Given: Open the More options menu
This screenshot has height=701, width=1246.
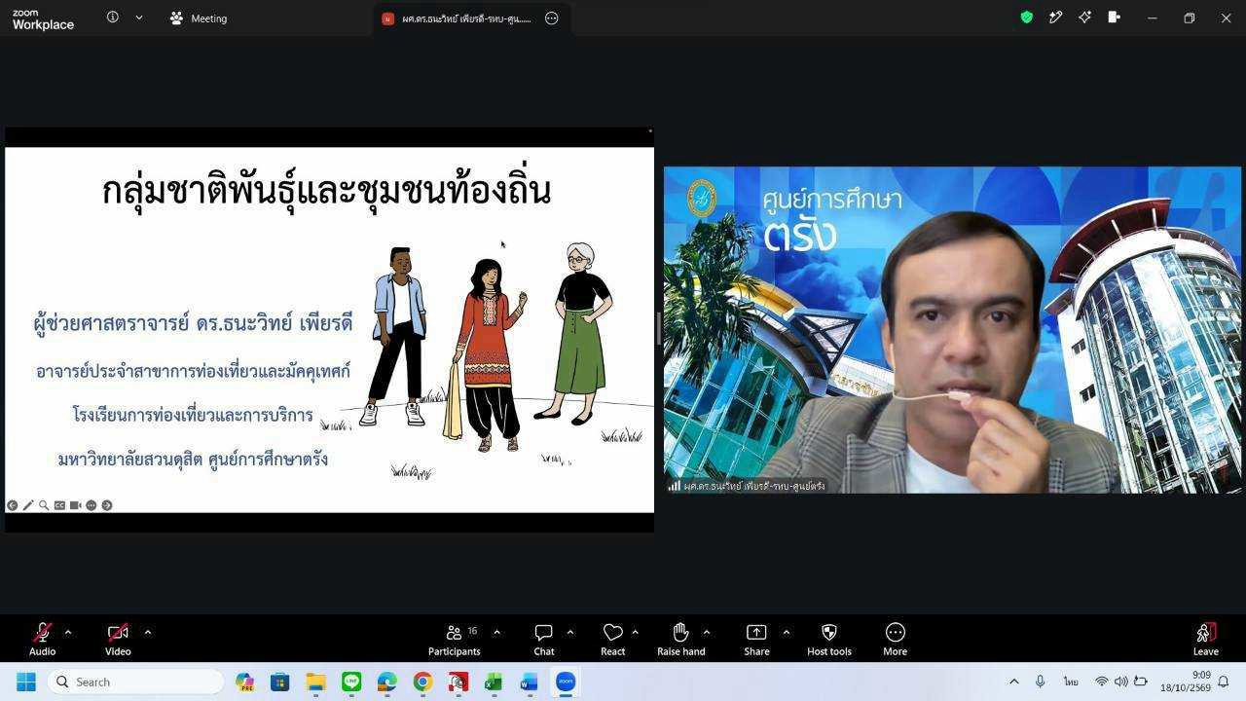Looking at the screenshot, I should click(x=895, y=639).
